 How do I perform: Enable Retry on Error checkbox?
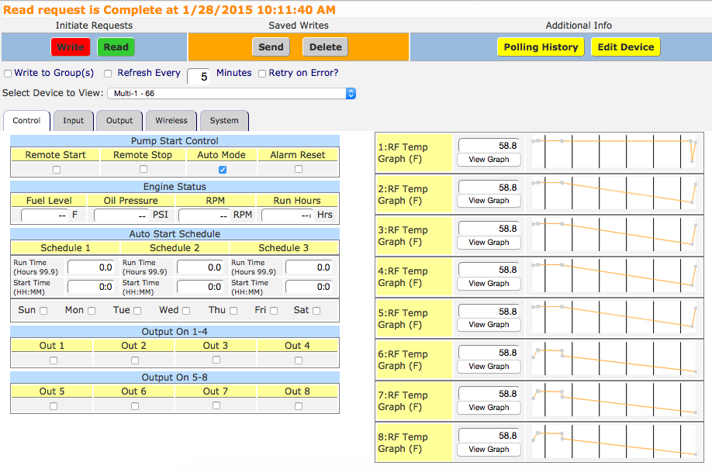coord(262,74)
